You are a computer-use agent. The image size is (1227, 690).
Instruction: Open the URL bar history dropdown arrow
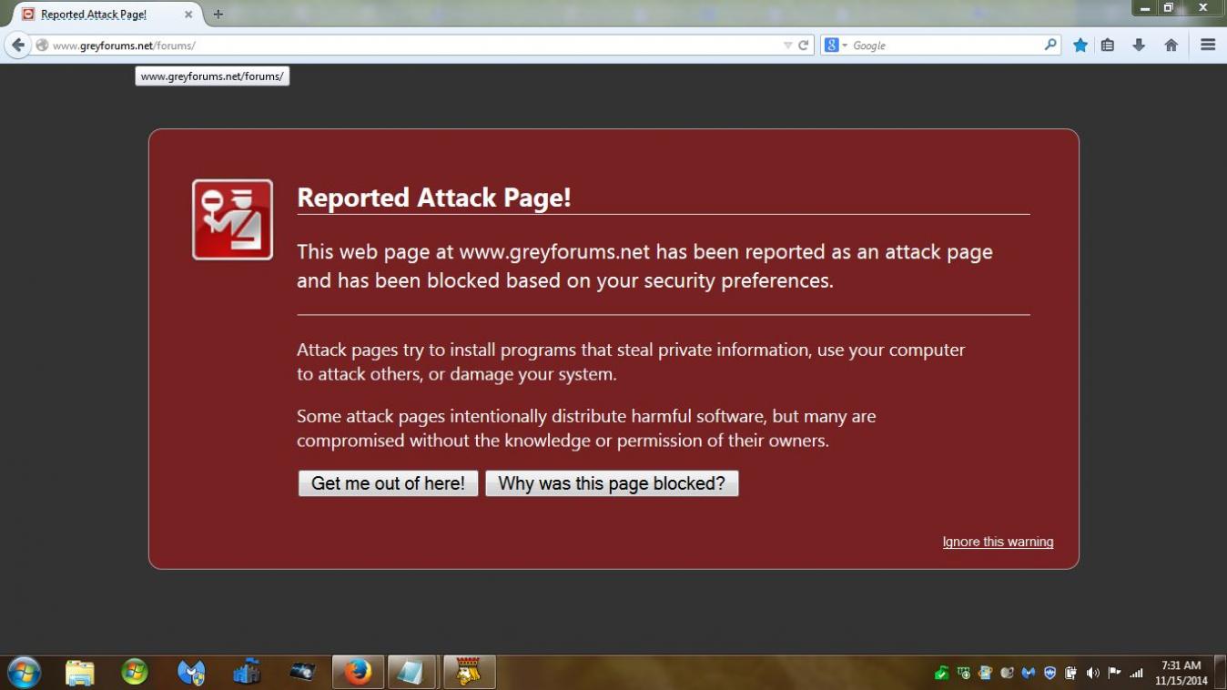(x=787, y=46)
